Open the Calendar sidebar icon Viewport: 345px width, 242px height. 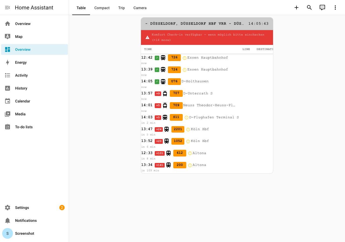8,101
